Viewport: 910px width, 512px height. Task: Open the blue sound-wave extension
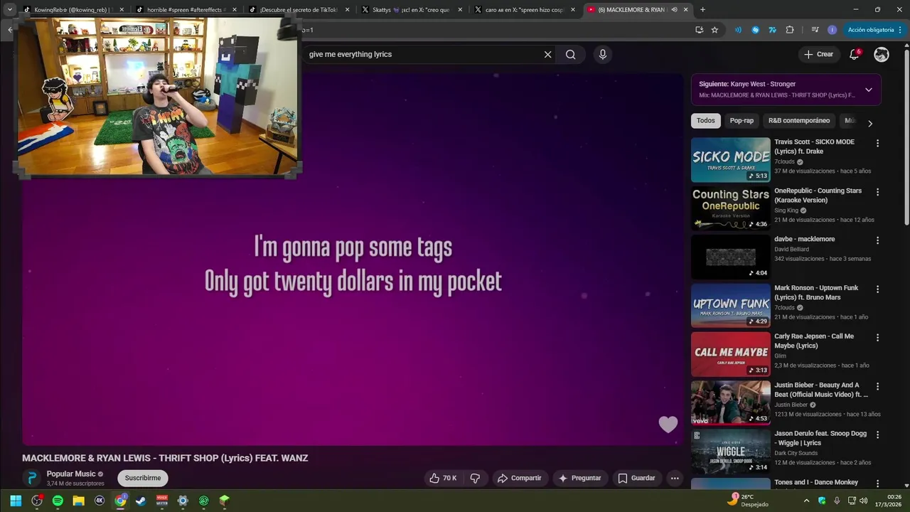(x=738, y=30)
